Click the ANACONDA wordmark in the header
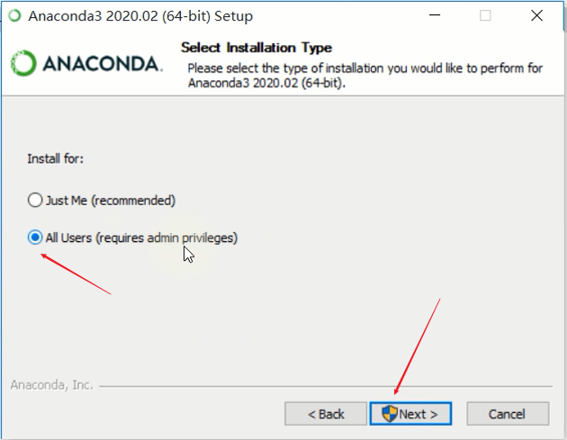The width and height of the screenshot is (567, 440). point(103,64)
